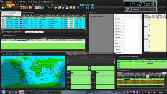Click the Name input field in Radio1
Screen dimensions: 167x94
(81, 78)
